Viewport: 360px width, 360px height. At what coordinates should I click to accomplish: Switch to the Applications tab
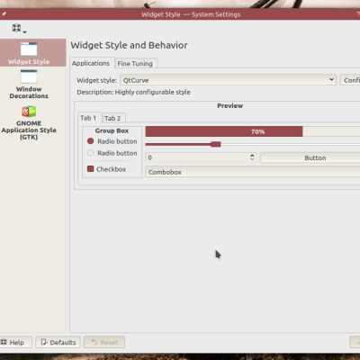click(x=91, y=63)
